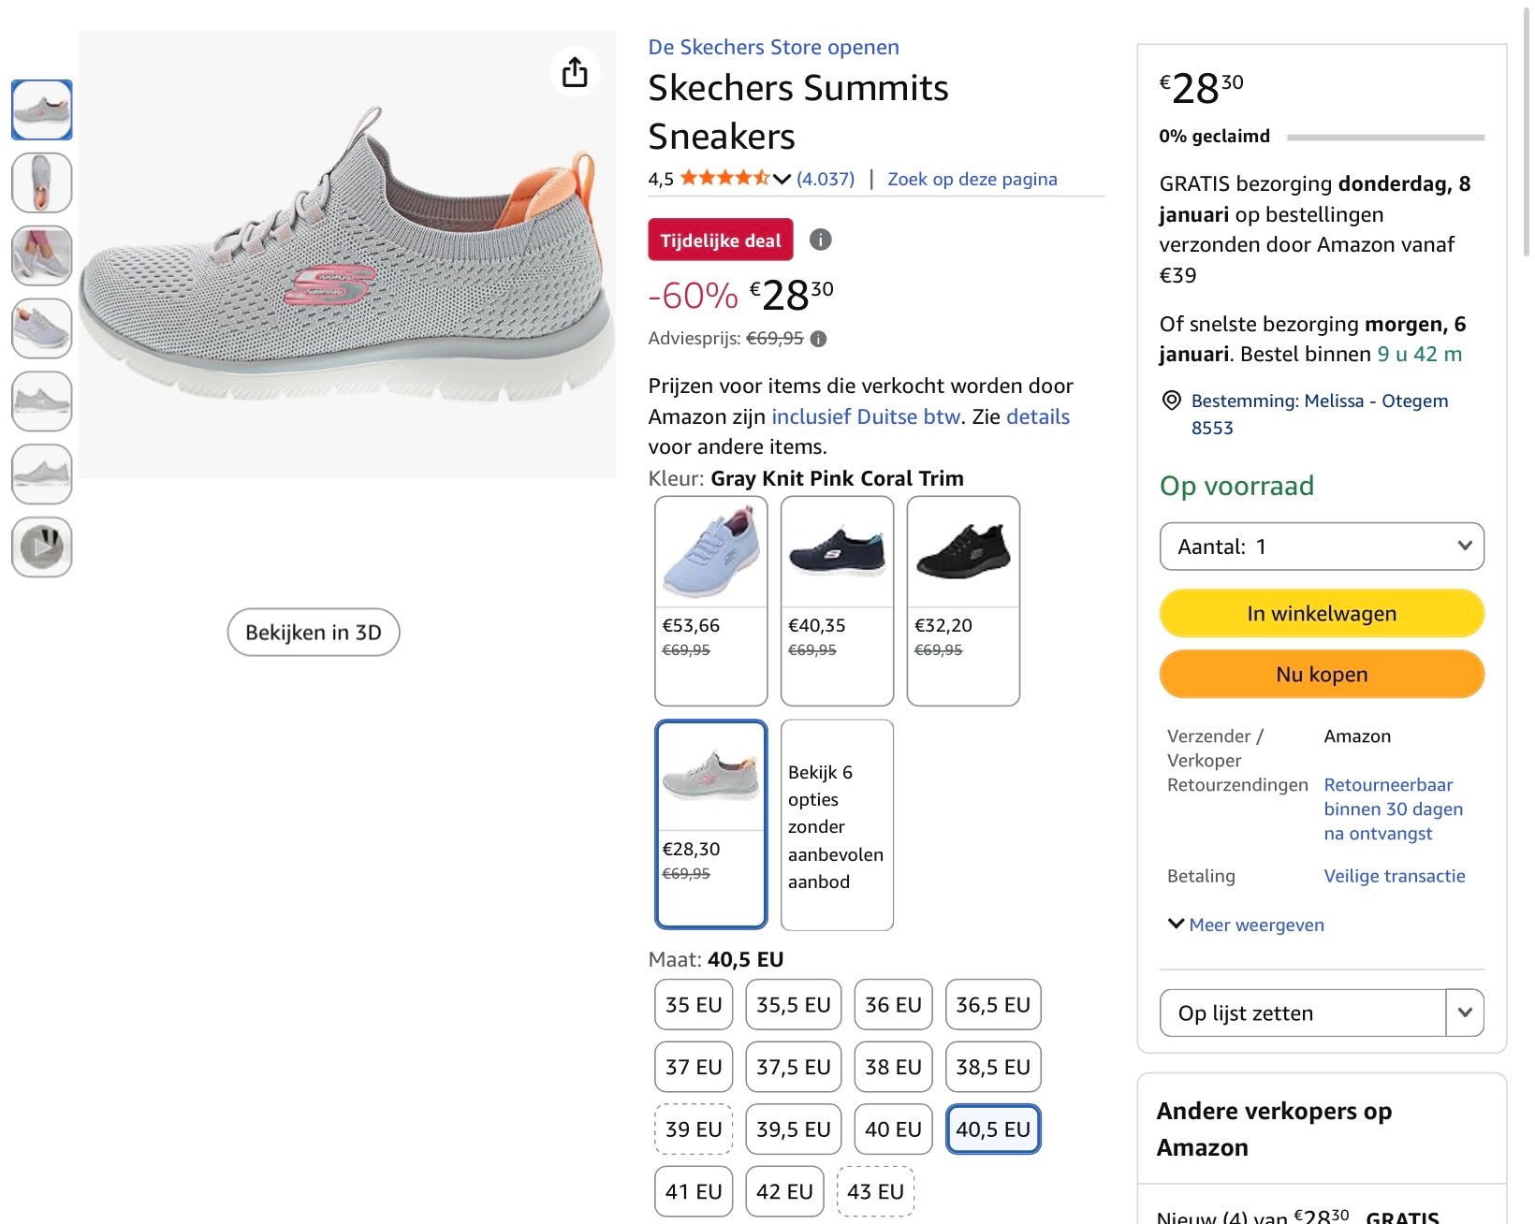Expand the Meer weergeven section
The height and width of the screenshot is (1224, 1535).
click(x=1244, y=925)
